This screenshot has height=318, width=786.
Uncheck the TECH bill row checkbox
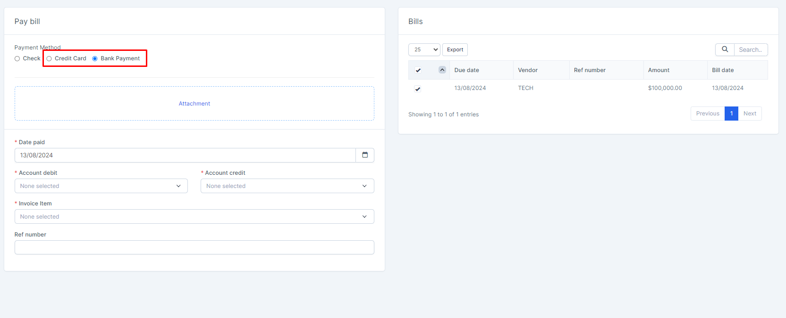pyautogui.click(x=417, y=89)
